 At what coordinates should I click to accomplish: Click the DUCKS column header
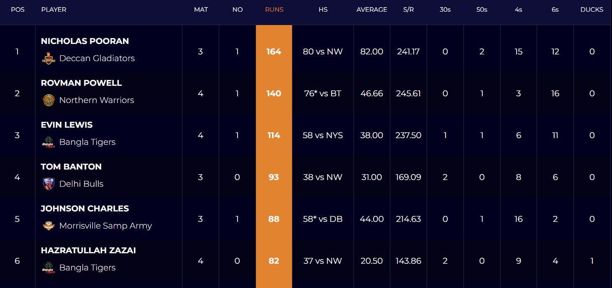[592, 9]
